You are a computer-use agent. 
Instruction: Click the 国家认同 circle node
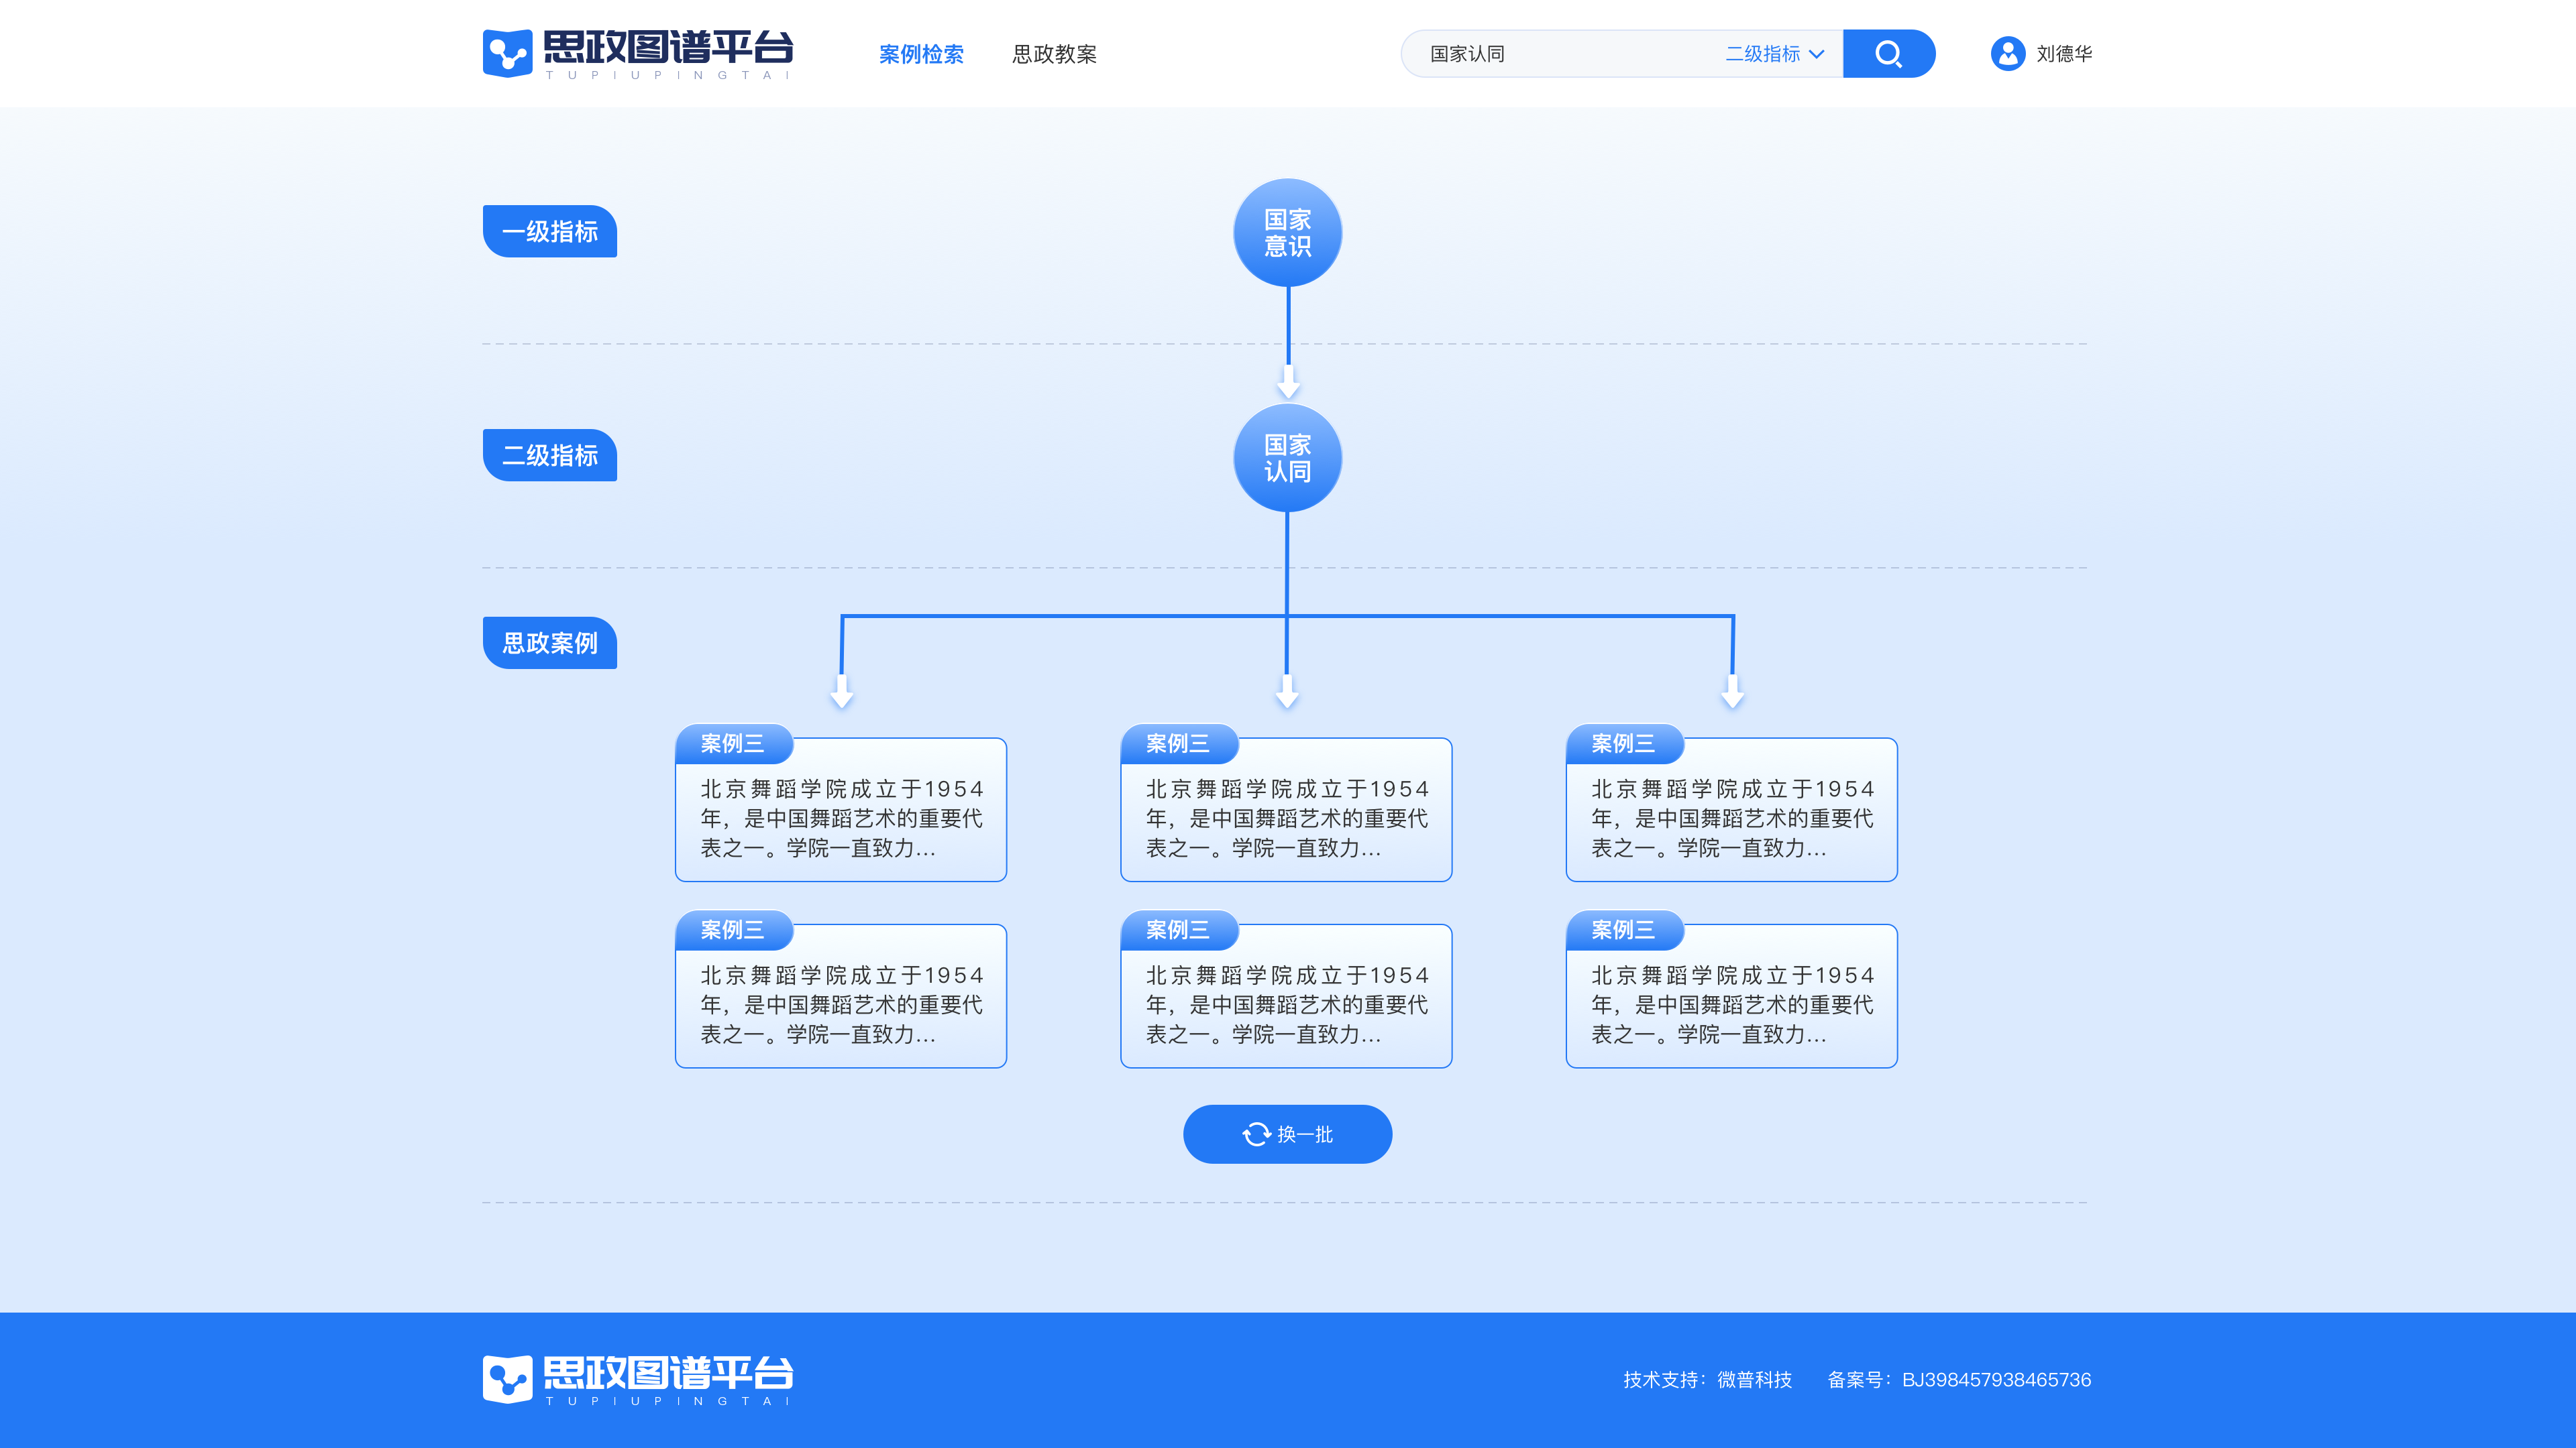pos(1287,459)
